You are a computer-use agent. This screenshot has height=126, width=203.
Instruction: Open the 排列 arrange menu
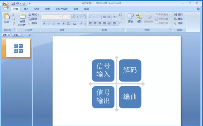pos(139,19)
